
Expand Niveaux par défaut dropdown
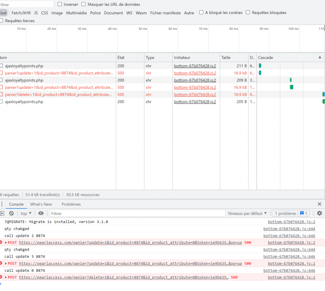[x=247, y=213]
